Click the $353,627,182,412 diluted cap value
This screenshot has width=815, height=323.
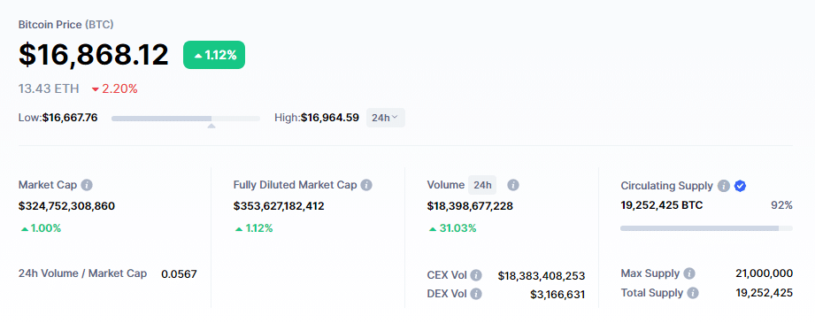coord(279,206)
